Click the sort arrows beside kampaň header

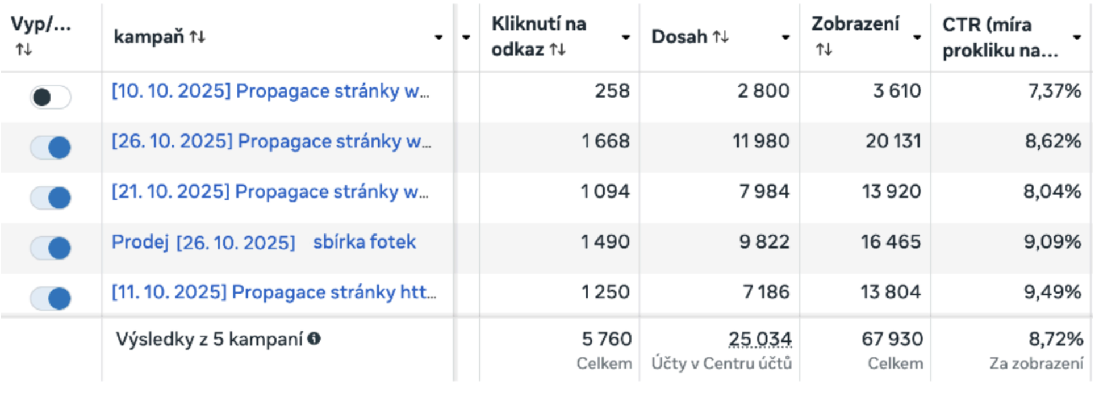pyautogui.click(x=197, y=37)
